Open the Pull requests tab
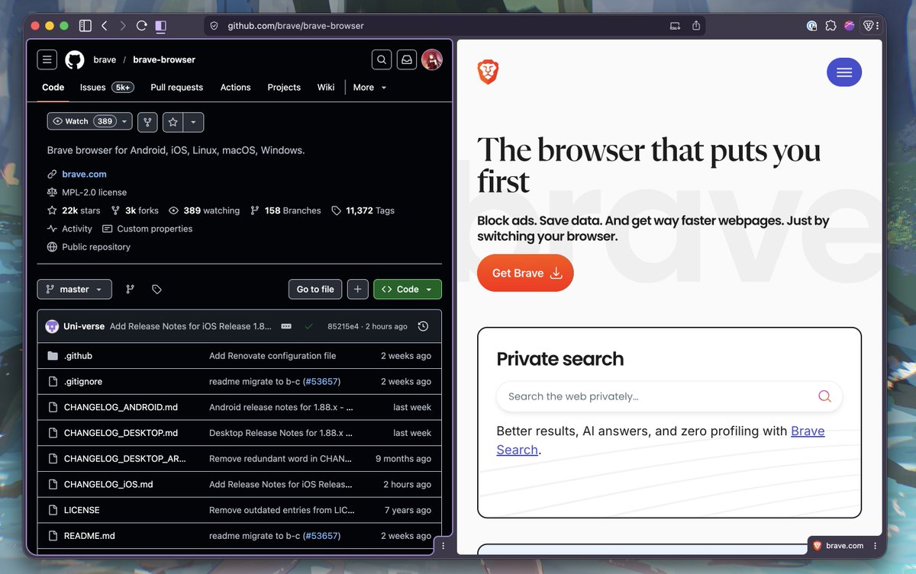Image resolution: width=916 pixels, height=574 pixels. 177,88
